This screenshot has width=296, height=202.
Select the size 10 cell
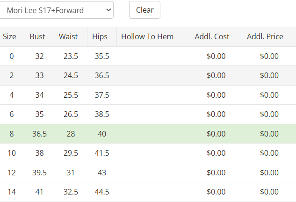point(12,153)
